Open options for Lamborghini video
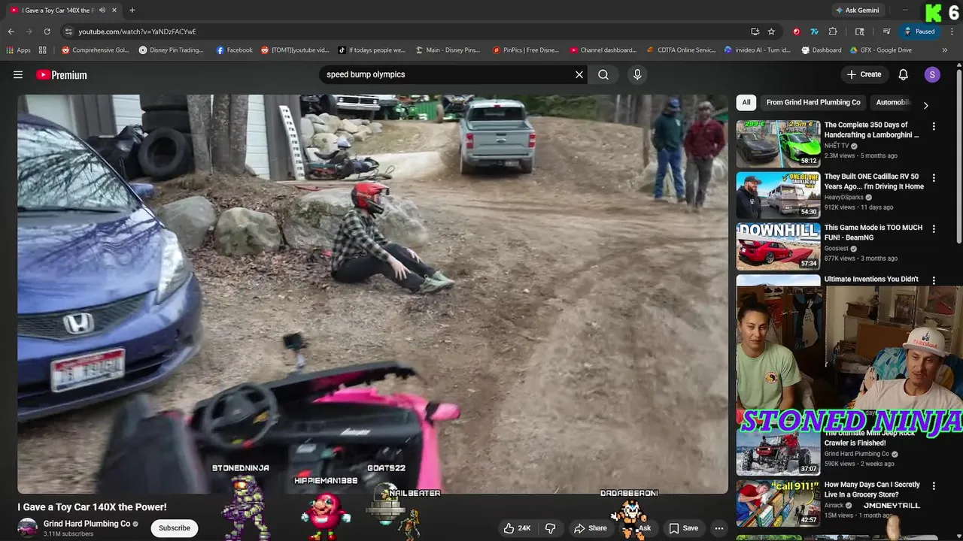Viewport: 963px width, 541px height. [x=934, y=127]
